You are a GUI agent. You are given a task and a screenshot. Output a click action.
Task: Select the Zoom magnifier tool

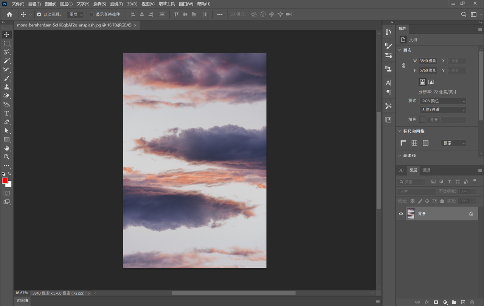click(x=6, y=157)
